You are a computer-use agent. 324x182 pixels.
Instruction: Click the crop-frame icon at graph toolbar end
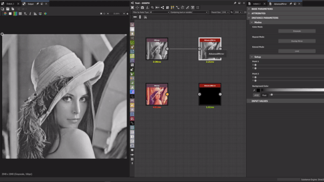point(198,8)
